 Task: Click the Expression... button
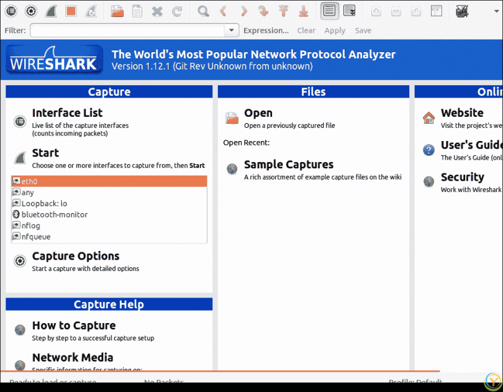pyautogui.click(x=266, y=30)
